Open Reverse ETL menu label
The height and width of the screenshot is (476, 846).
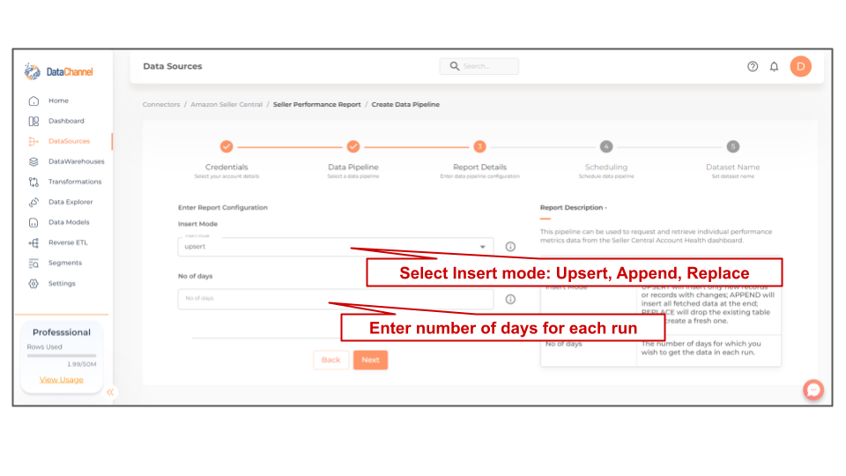click(68, 243)
